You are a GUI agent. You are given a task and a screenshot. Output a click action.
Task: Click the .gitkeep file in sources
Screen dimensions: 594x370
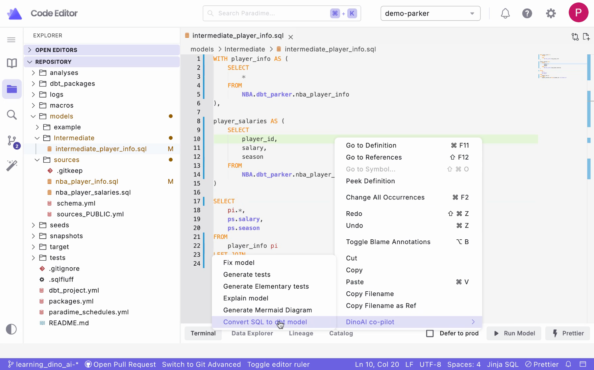click(70, 171)
